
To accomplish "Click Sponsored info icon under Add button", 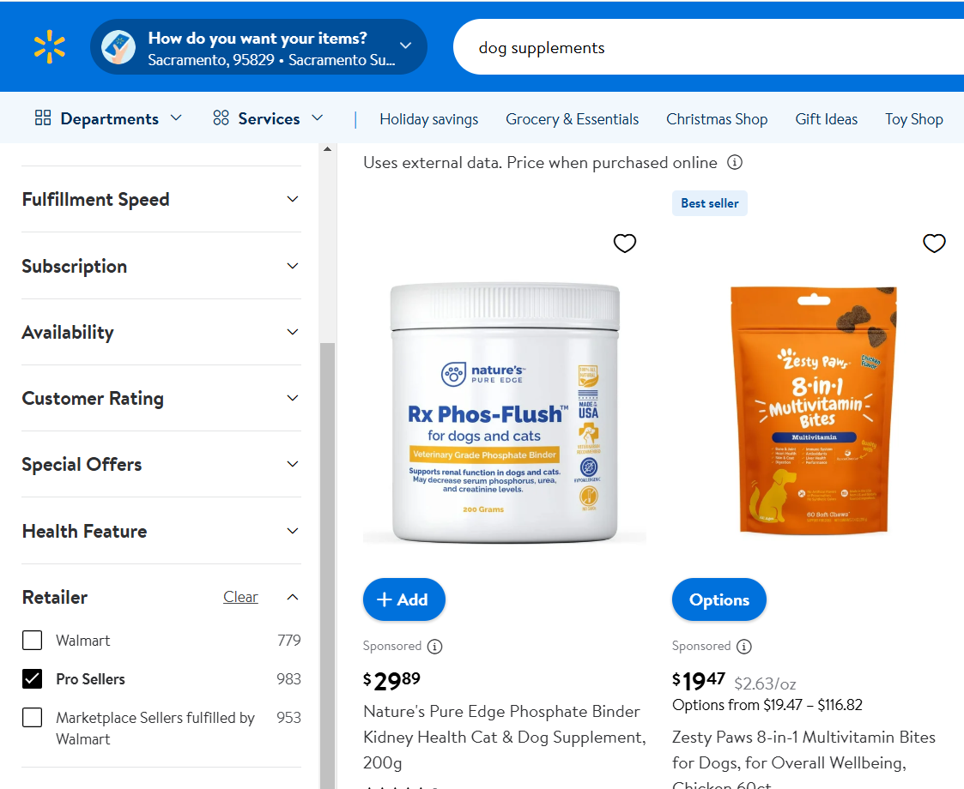I will [434, 646].
